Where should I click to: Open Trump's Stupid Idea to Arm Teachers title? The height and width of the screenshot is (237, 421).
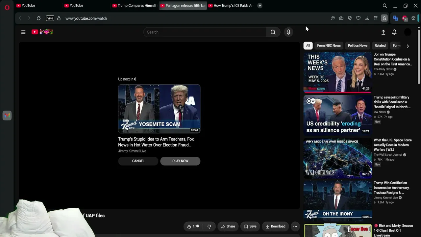(x=156, y=142)
